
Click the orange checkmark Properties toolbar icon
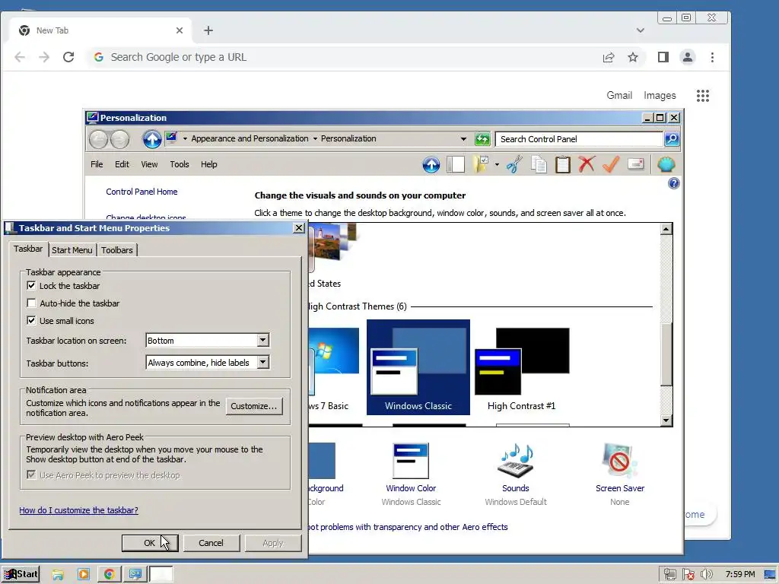[611, 164]
